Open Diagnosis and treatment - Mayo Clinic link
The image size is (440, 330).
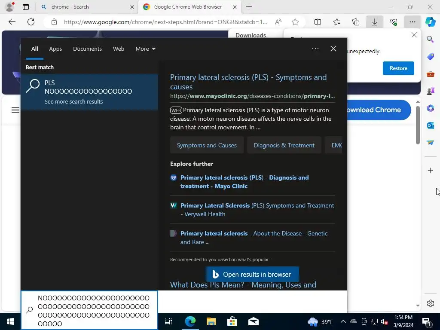[244, 182]
